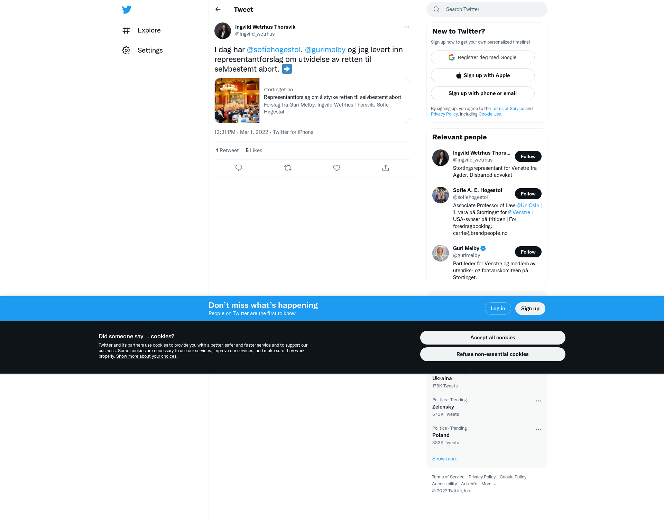Open more options for the Poland trend
Viewport: 664px width, 522px height.
coord(538,429)
